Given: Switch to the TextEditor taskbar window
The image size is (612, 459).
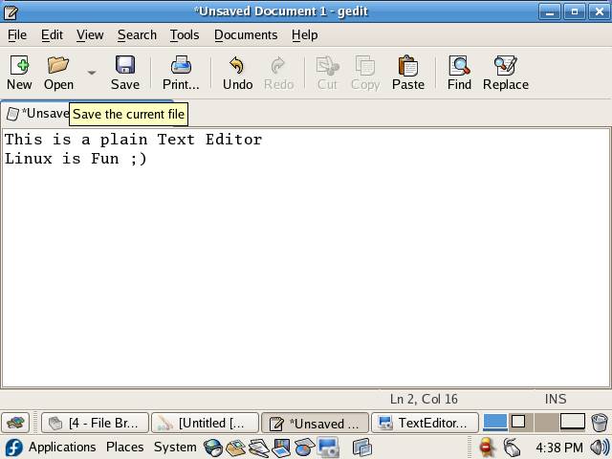Looking at the screenshot, I should point(424,423).
